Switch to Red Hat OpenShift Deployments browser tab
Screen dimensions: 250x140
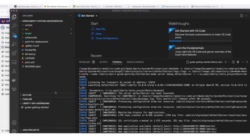pyautogui.click(x=145, y=6)
